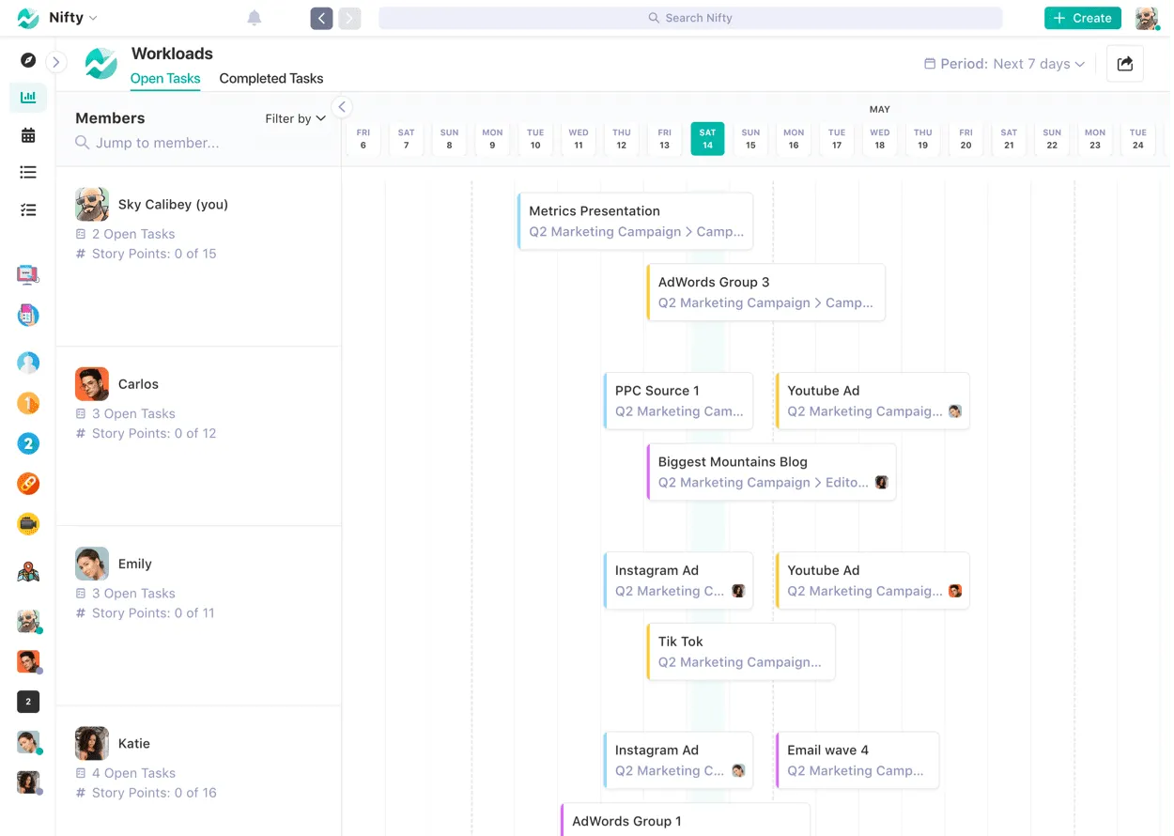Open the notification bell
Viewport: 1174px width, 836px height.
[x=254, y=17]
